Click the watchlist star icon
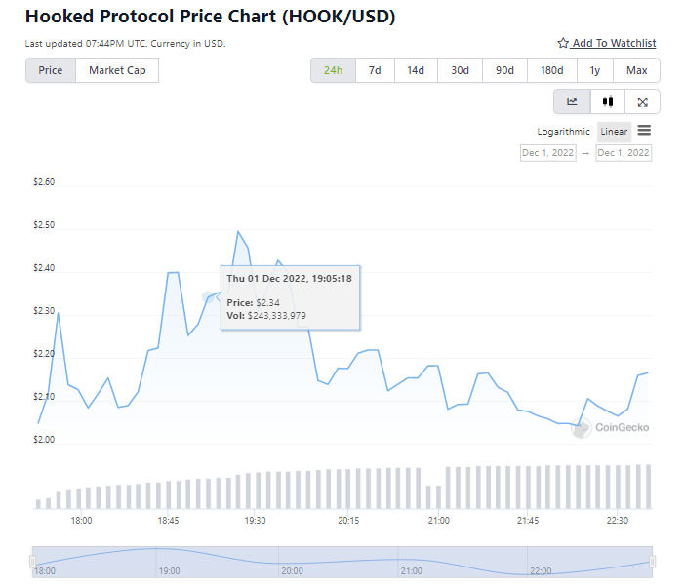Image resolution: width=684 pixels, height=587 pixels. 563,44
